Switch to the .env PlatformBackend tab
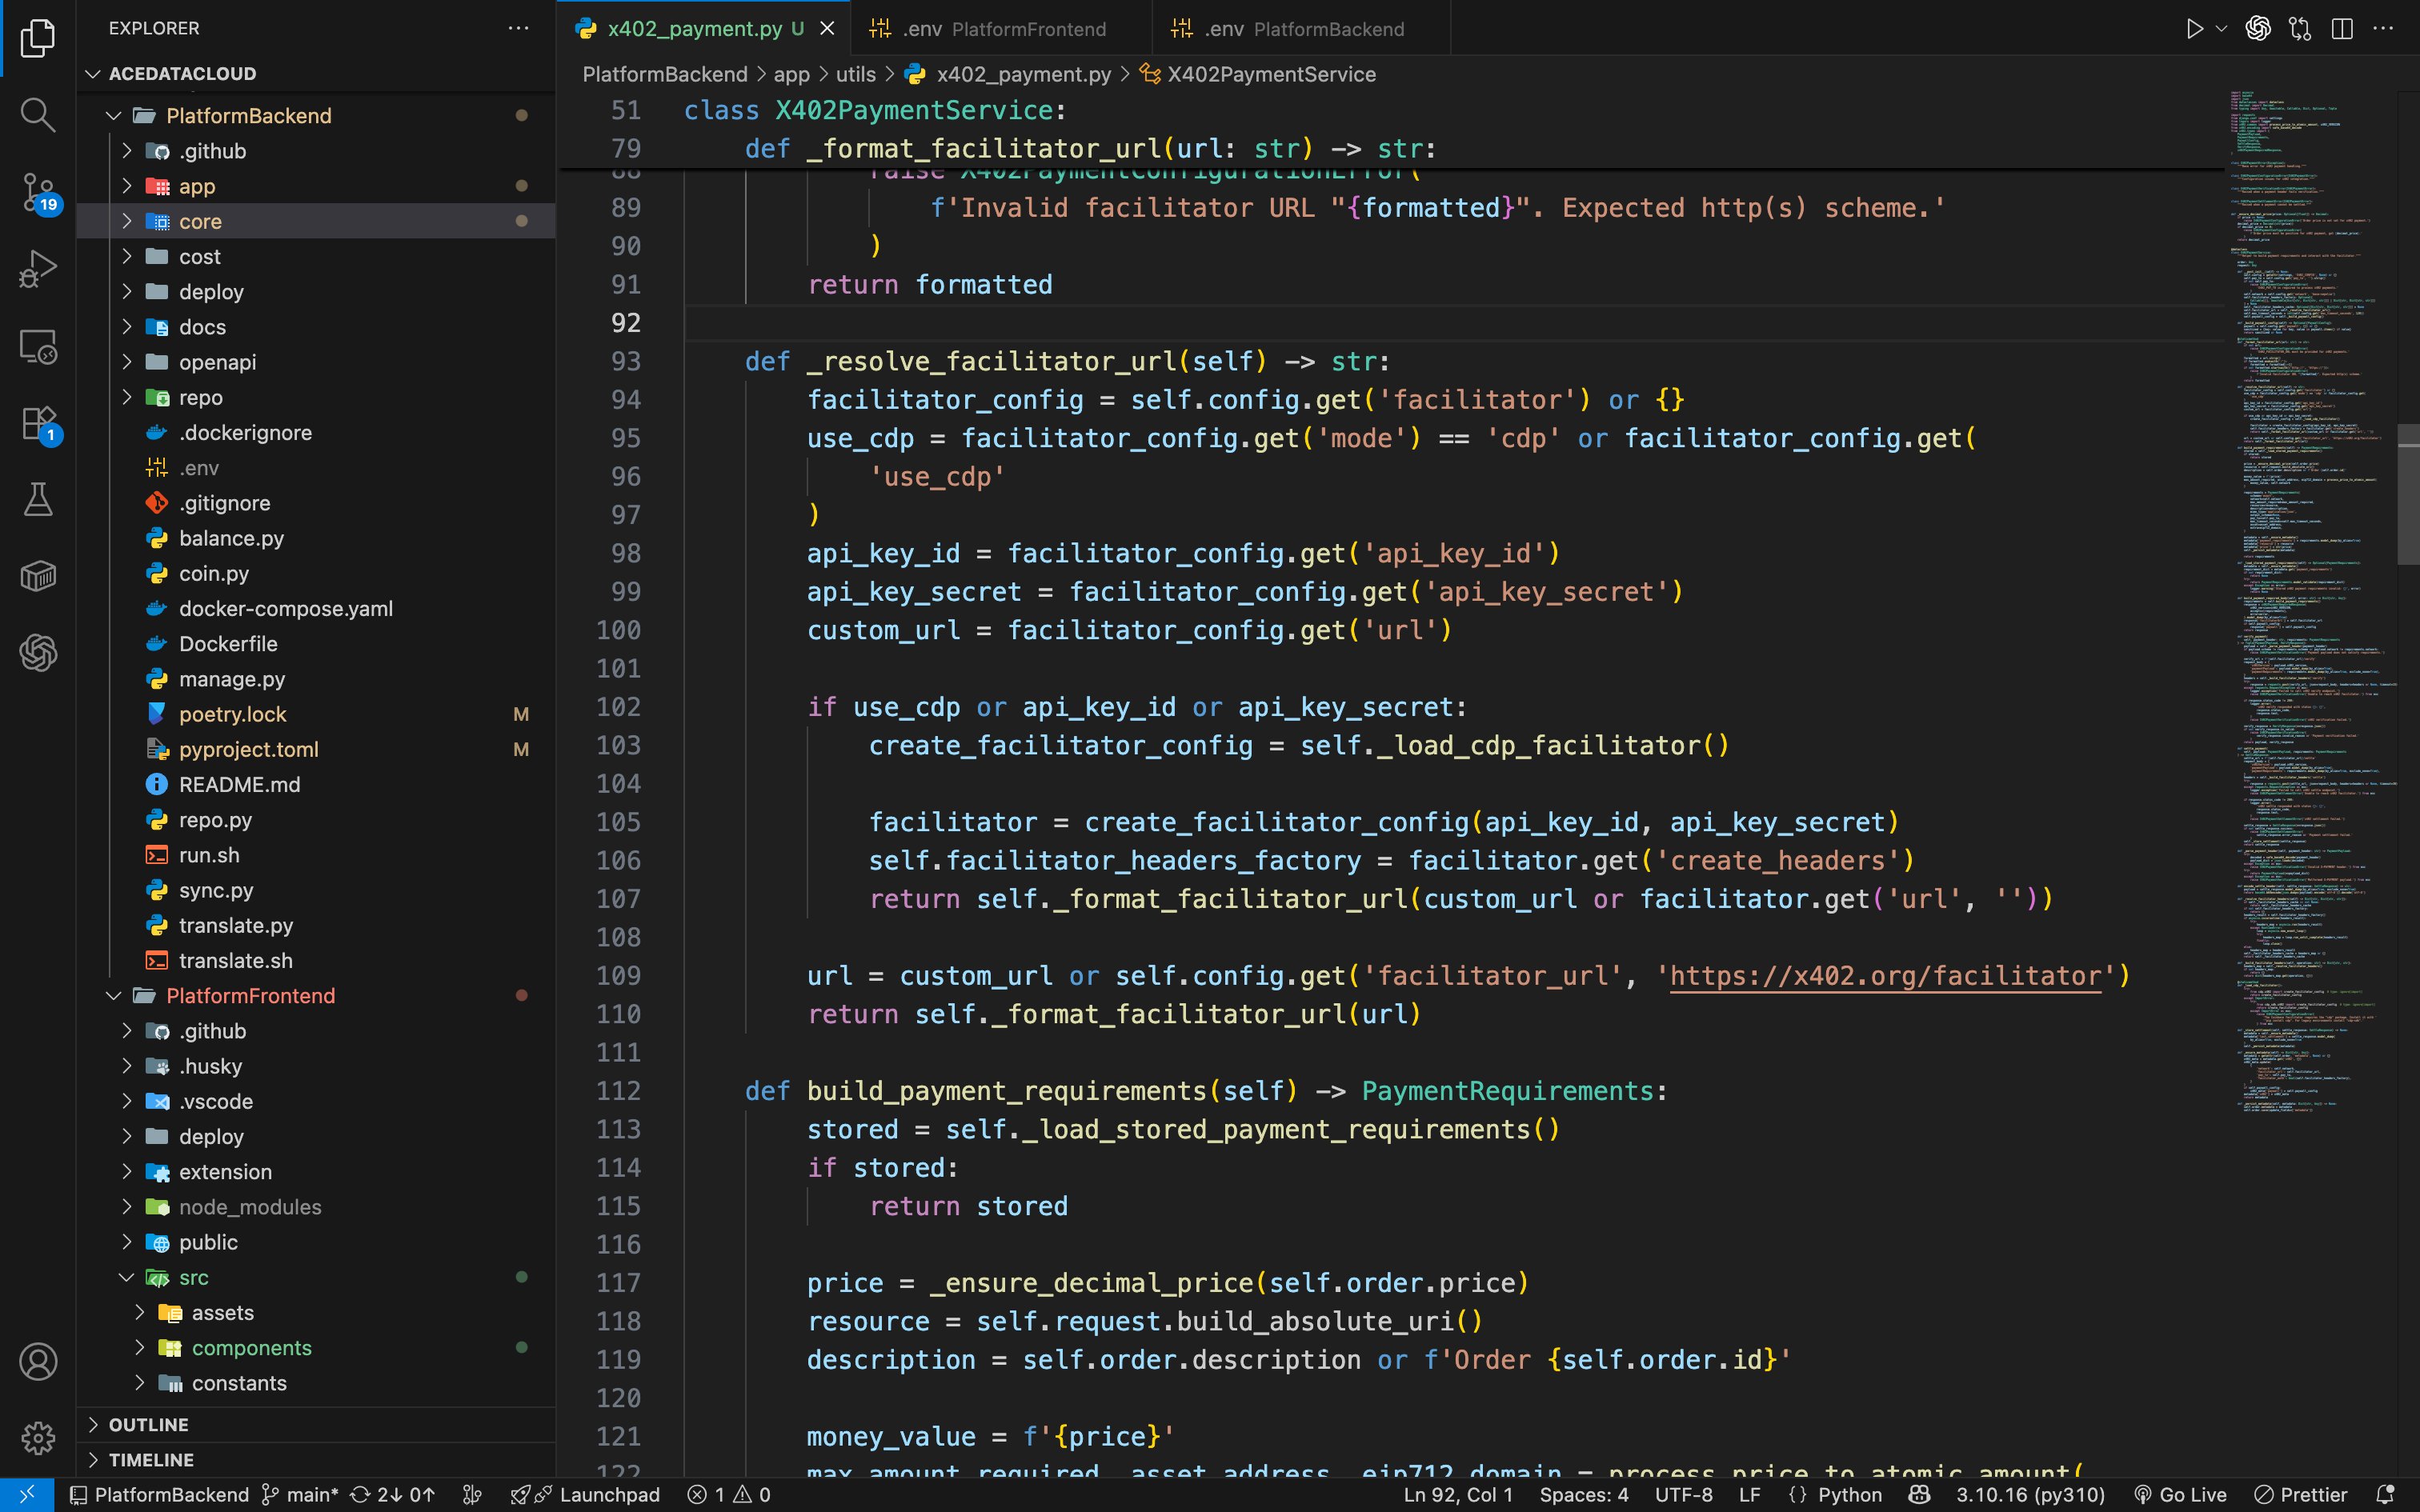The image size is (2420, 1512). point(1300,29)
